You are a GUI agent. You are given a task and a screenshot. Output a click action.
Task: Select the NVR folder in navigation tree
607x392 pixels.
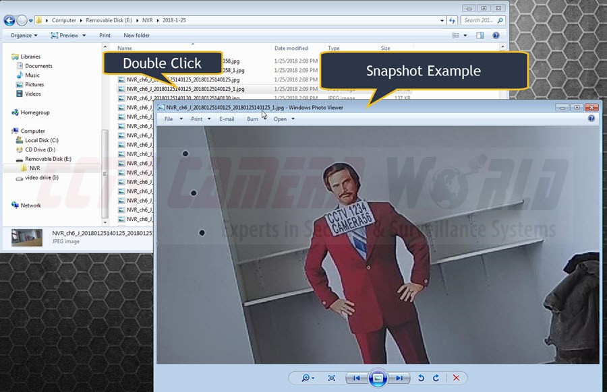coord(34,168)
